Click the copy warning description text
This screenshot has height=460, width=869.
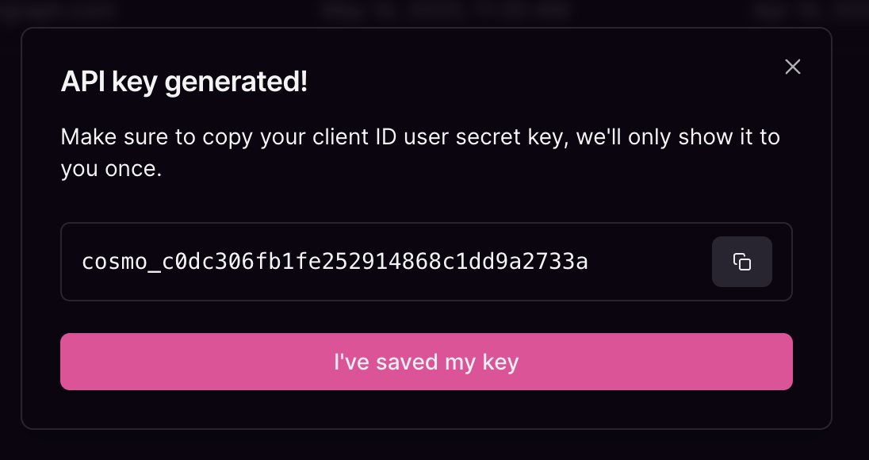point(419,152)
